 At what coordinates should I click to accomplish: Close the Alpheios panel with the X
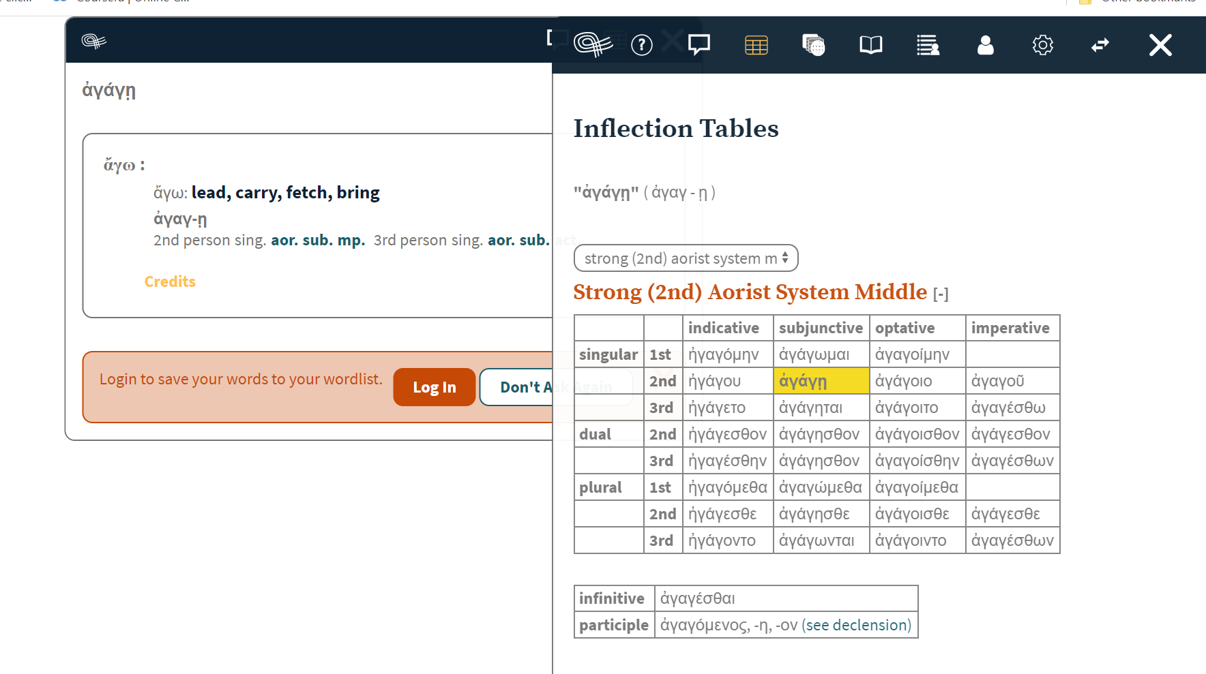tap(1160, 45)
